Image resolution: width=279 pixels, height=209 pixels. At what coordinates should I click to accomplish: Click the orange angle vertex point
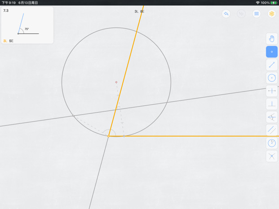[x=109, y=136]
